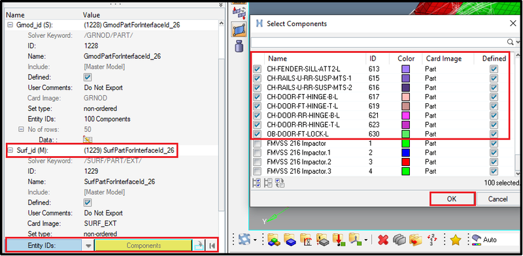
Task: Select the CH-DOOR-FT-HINGE-T-L row name
Action: point(302,106)
